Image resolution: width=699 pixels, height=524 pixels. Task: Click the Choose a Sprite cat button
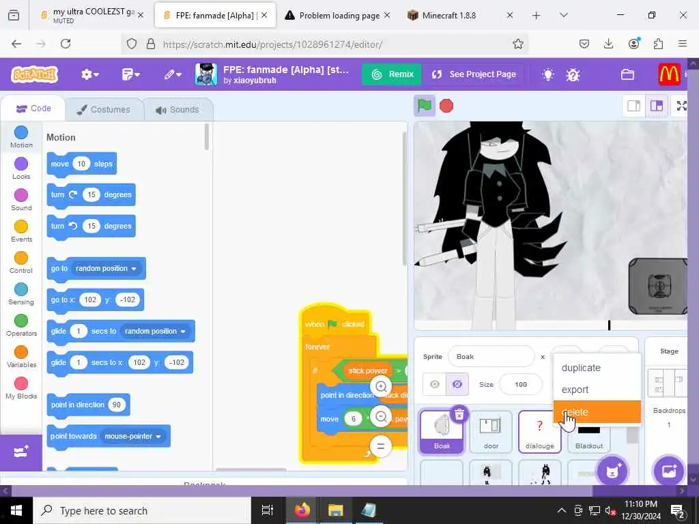[612, 471]
